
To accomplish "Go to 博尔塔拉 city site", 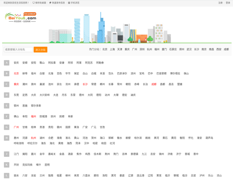I will [175, 73].
